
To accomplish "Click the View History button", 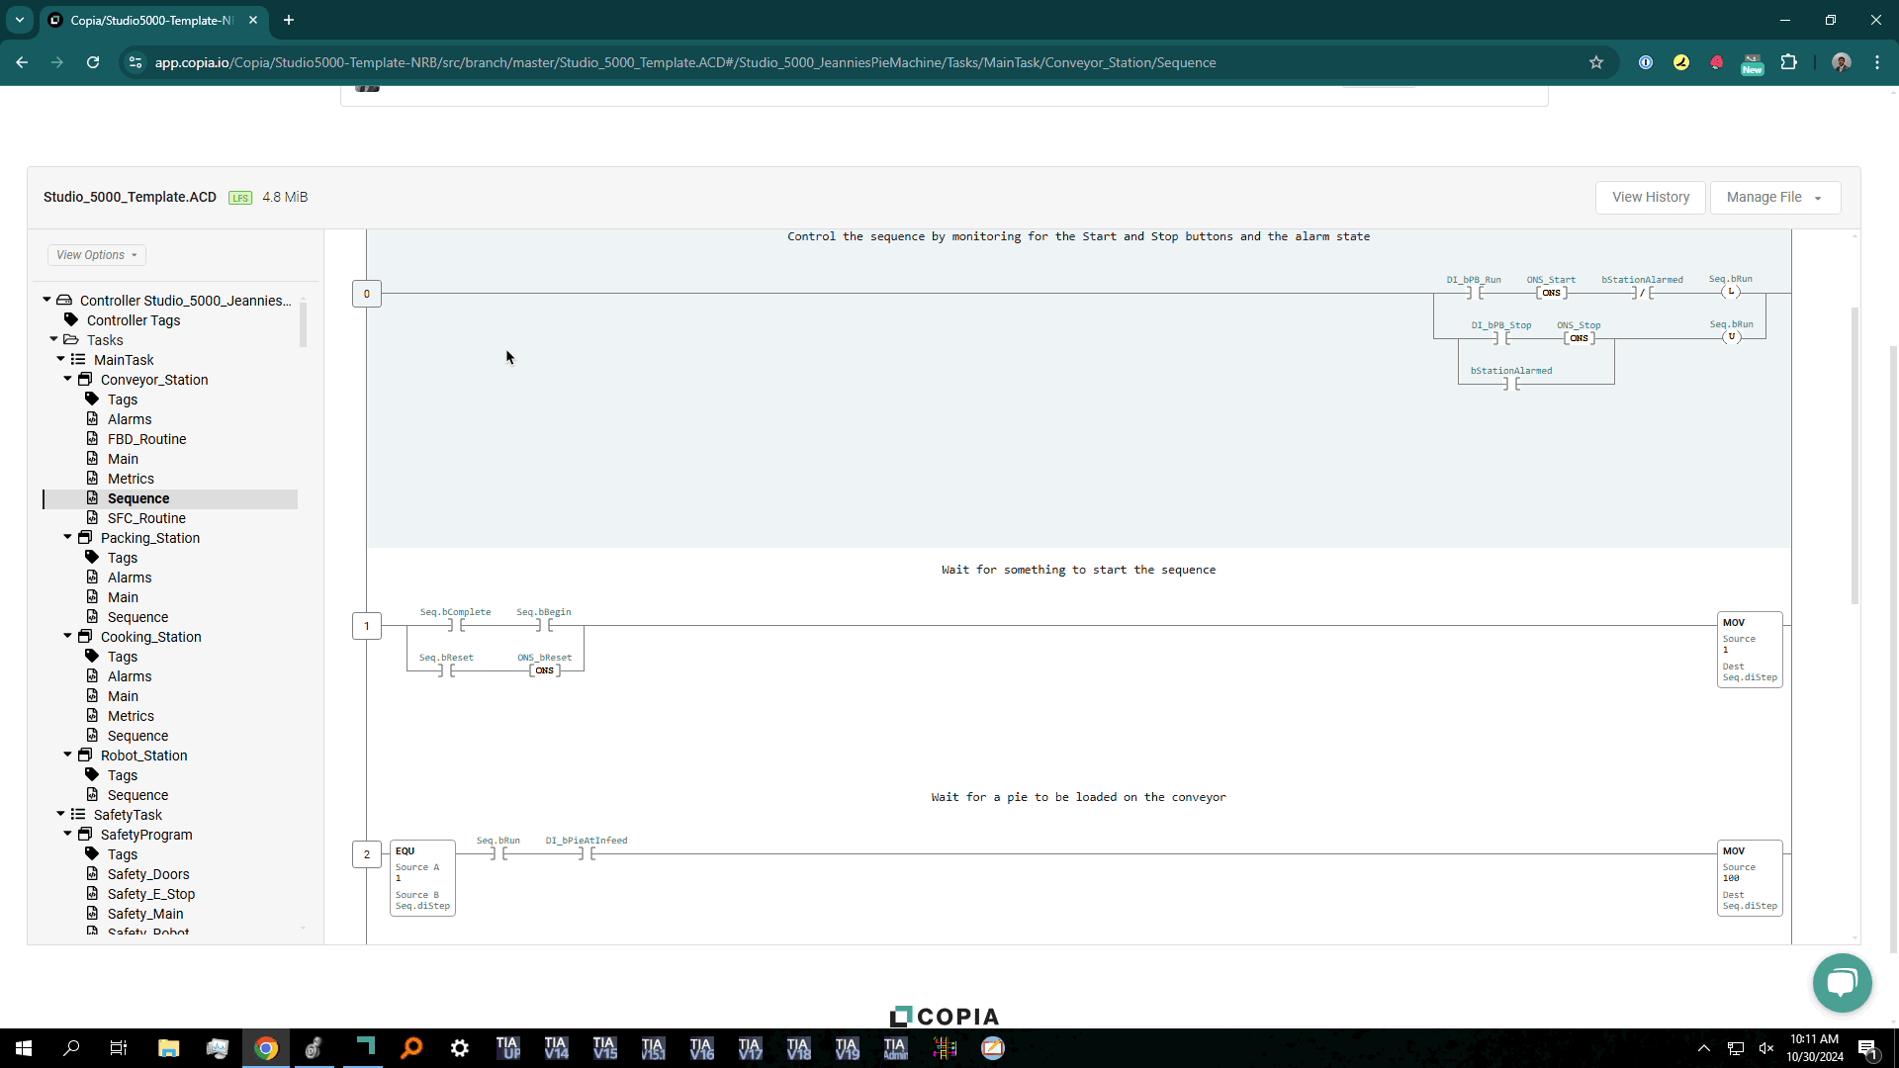I will pos(1650,197).
